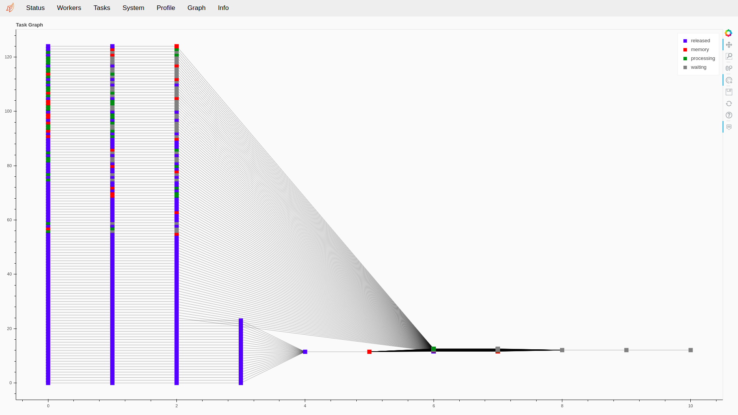This screenshot has height=415, width=738.
Task: Select the Pan tool
Action: (729, 45)
